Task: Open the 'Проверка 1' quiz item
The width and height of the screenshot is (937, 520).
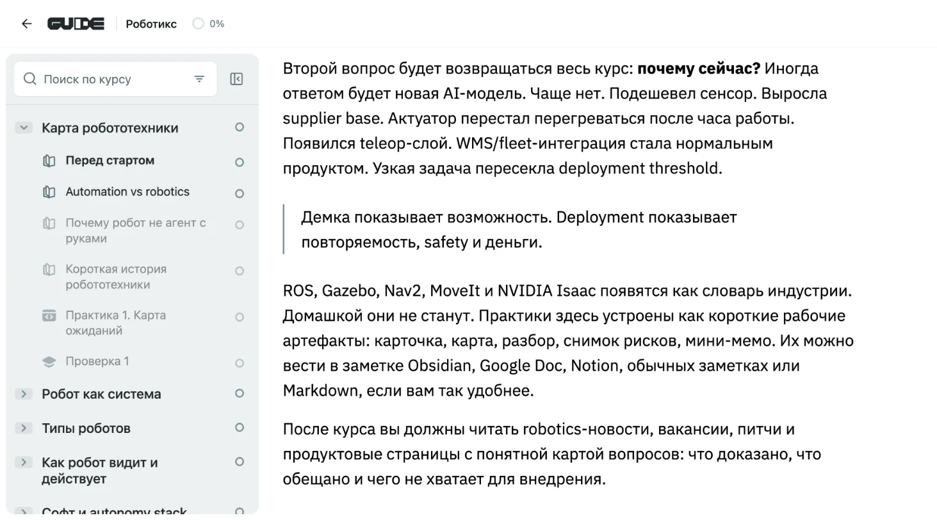Action: [97, 361]
